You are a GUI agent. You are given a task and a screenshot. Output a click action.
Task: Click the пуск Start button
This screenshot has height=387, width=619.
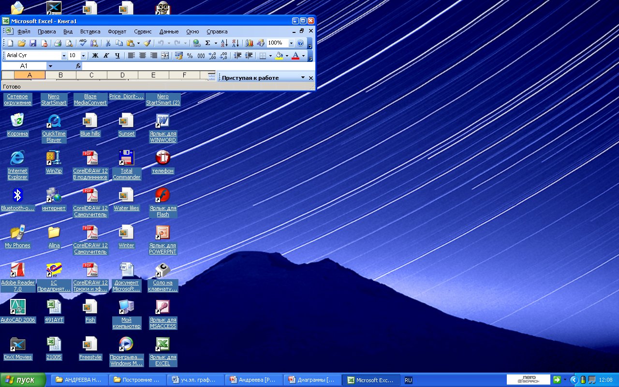point(23,380)
